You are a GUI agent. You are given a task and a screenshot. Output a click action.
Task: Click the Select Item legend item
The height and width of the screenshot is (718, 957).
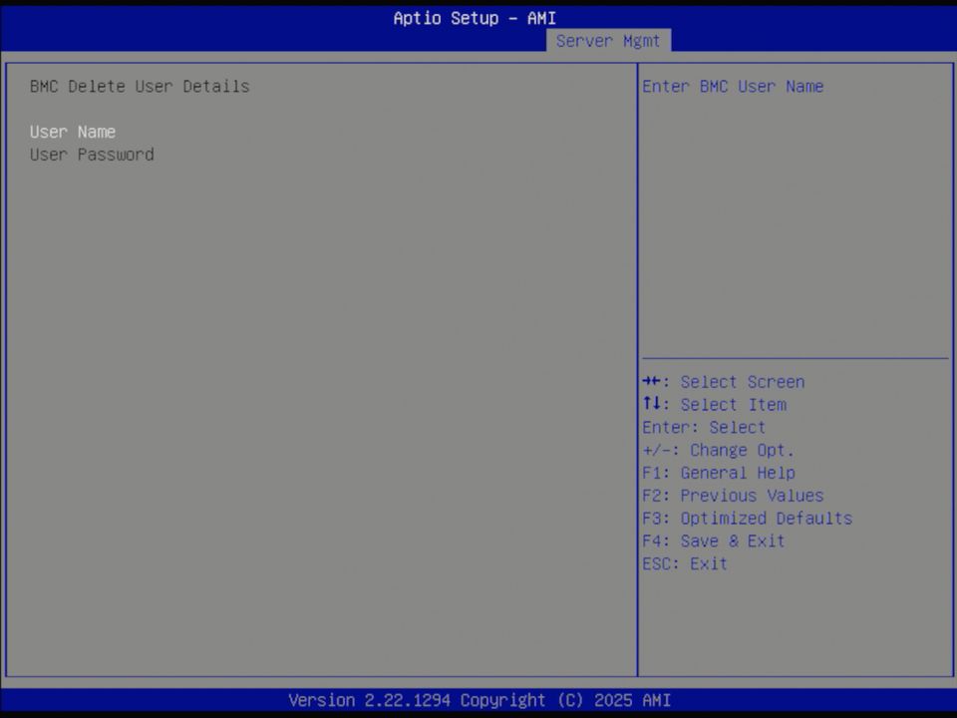click(714, 405)
